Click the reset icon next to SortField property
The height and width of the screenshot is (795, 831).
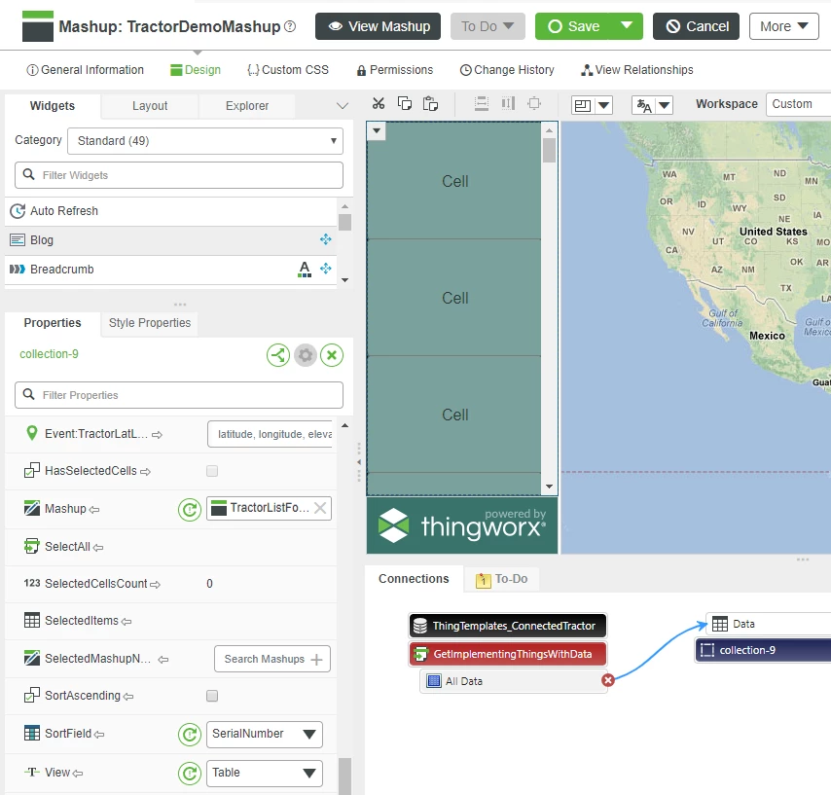190,735
